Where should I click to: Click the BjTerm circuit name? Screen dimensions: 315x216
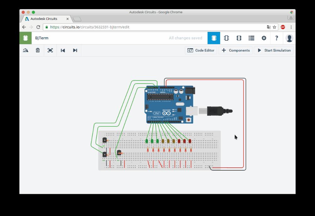(x=42, y=38)
